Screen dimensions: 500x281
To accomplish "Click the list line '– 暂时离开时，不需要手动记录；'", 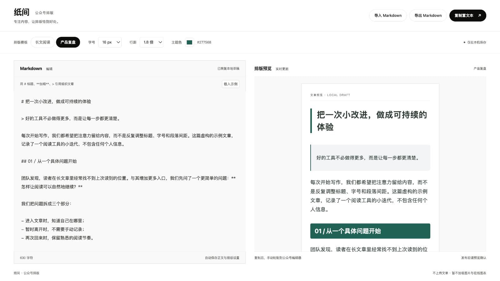I will point(53,229).
